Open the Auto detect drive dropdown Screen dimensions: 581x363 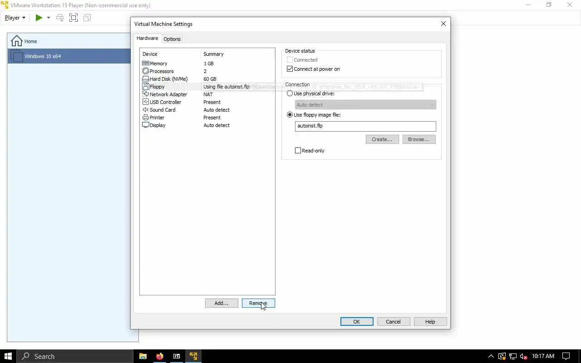point(365,105)
